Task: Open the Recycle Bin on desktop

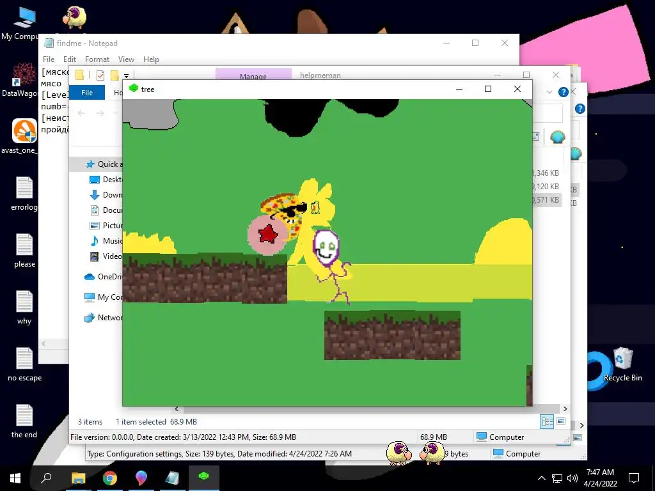Action: point(622,364)
